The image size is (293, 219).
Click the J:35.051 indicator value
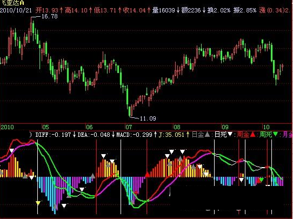(x=171, y=135)
